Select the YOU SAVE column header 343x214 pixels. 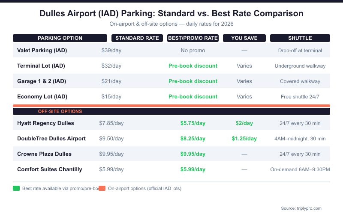[x=244, y=38]
